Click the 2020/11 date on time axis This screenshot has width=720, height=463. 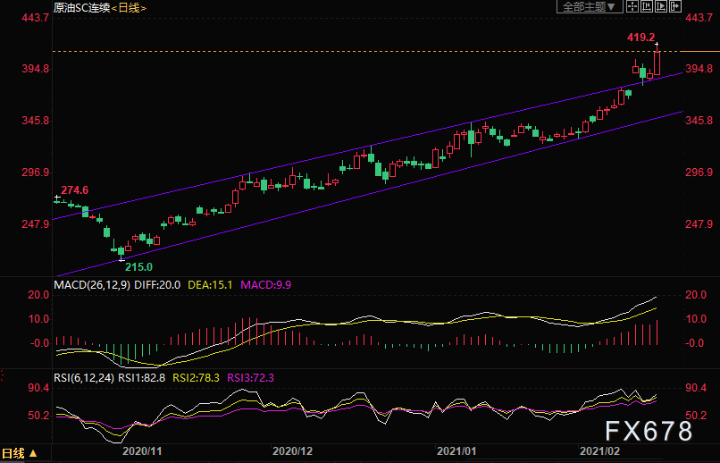click(x=140, y=453)
